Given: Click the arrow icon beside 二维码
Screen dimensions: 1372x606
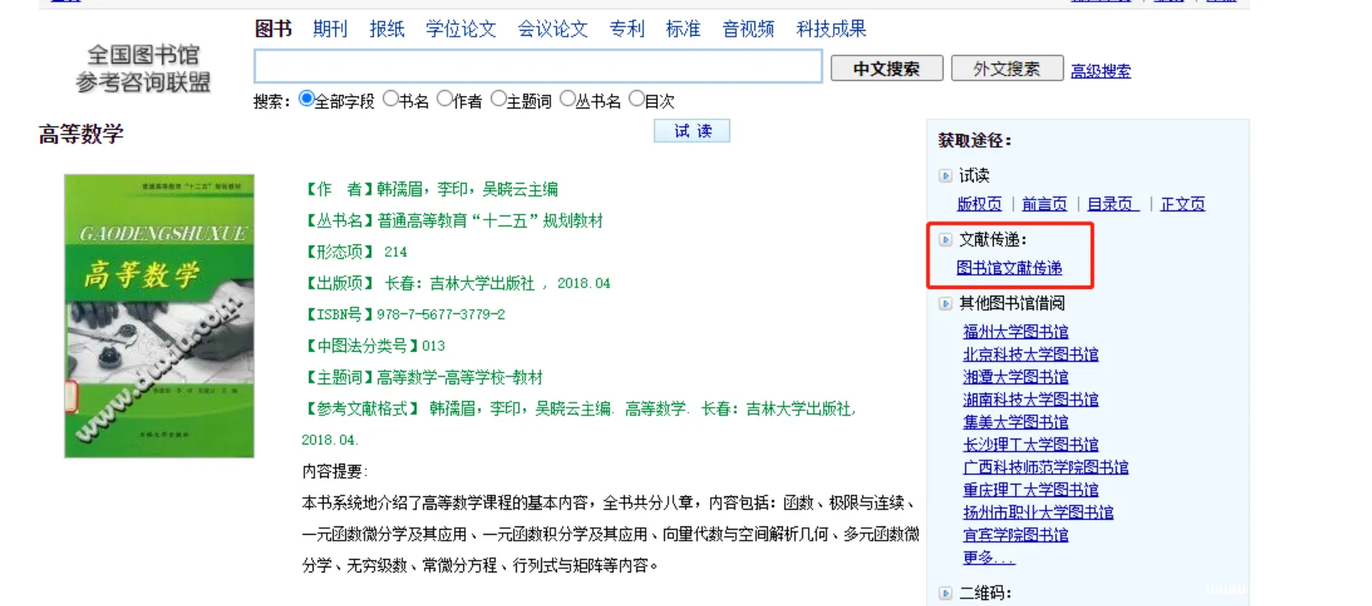Looking at the screenshot, I should click(945, 593).
